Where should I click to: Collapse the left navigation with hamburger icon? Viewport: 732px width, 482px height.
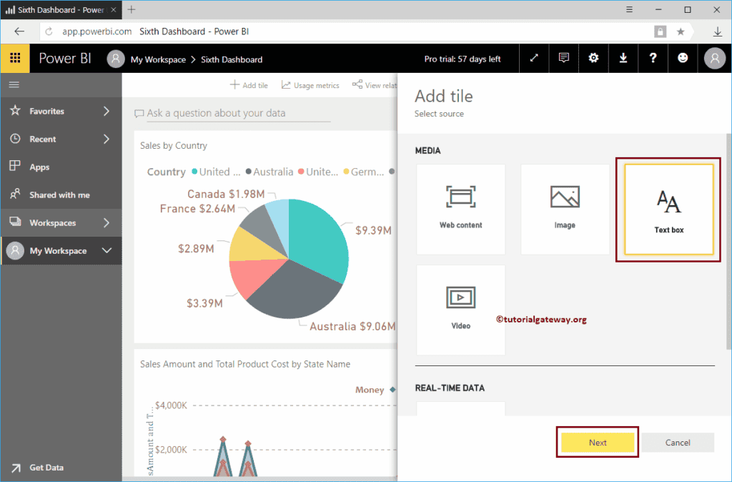14,84
